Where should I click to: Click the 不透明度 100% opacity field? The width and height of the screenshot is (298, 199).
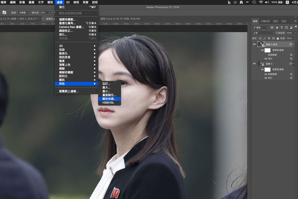[x=289, y=33]
